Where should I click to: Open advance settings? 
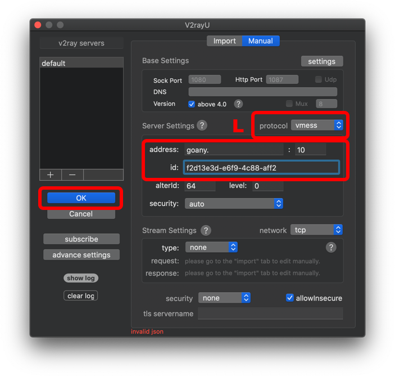(81, 255)
